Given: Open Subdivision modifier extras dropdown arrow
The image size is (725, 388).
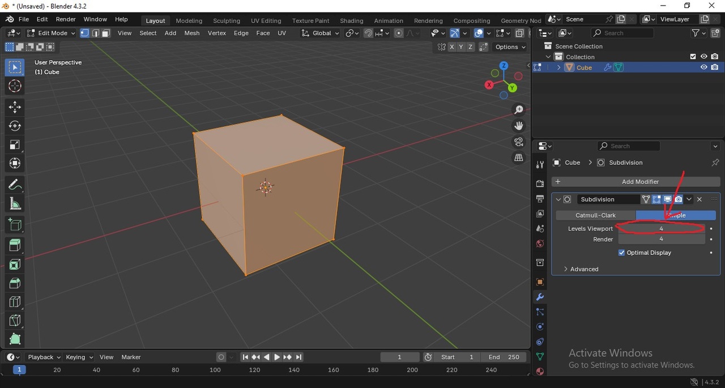Looking at the screenshot, I should click(x=689, y=199).
